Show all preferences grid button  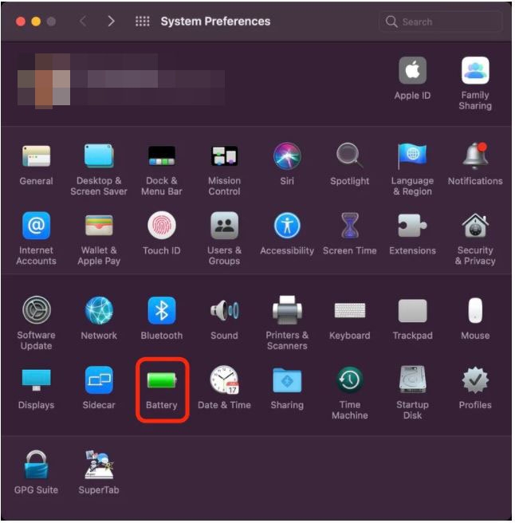(143, 21)
